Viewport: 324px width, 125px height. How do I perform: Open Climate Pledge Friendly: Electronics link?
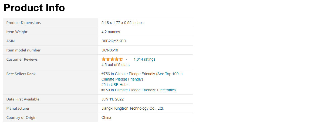(145, 90)
